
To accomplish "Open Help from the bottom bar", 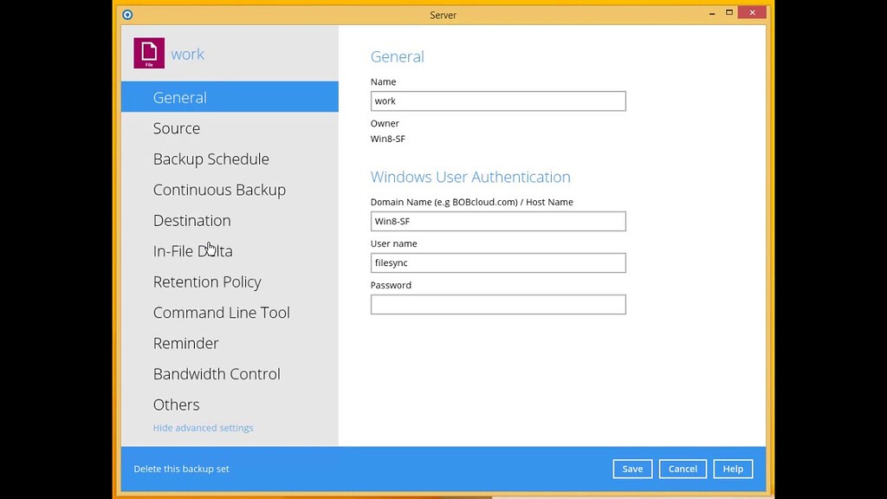I will coord(733,469).
